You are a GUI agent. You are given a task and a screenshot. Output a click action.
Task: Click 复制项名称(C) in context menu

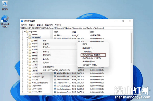pyautogui.click(x=58, y=67)
